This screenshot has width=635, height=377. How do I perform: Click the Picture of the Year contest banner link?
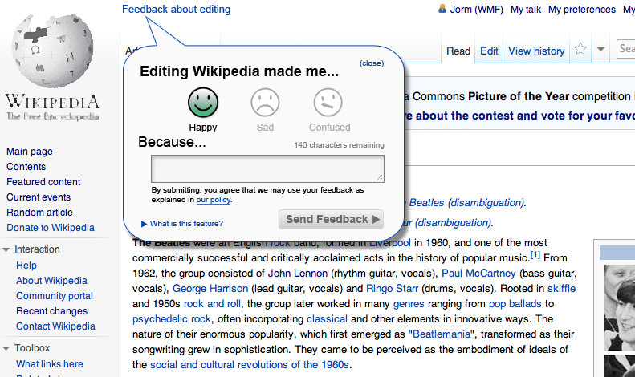point(519,116)
